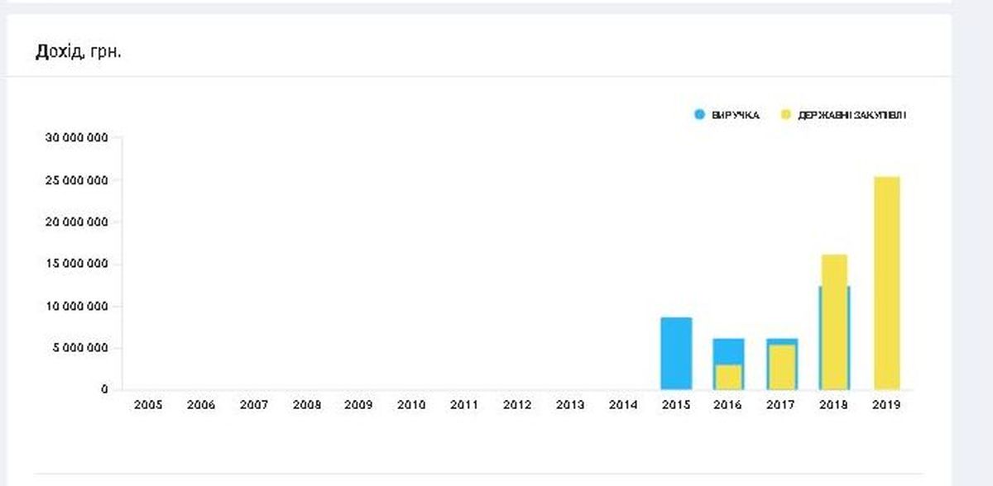Click the 2012 year axis label
The width and height of the screenshot is (993, 486).
pos(516,406)
